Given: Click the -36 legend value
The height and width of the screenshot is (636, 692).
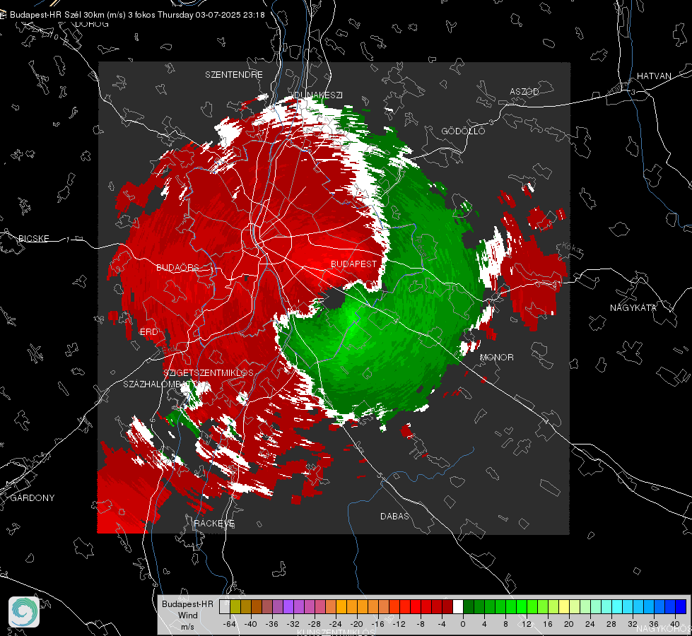Looking at the screenshot, I should 272,624.
